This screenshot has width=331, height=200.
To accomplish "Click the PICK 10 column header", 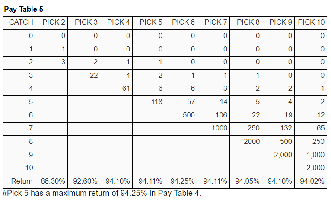I will tap(311, 22).
